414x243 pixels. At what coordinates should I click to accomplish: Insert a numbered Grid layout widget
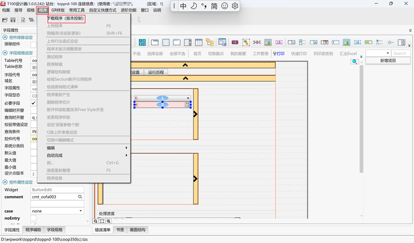(x=142, y=42)
